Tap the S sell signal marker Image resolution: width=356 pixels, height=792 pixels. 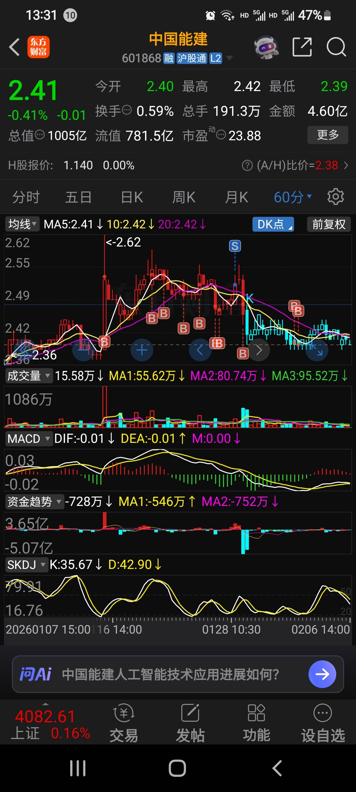235,246
